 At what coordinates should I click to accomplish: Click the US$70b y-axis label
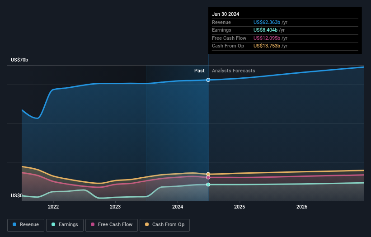click(x=19, y=60)
